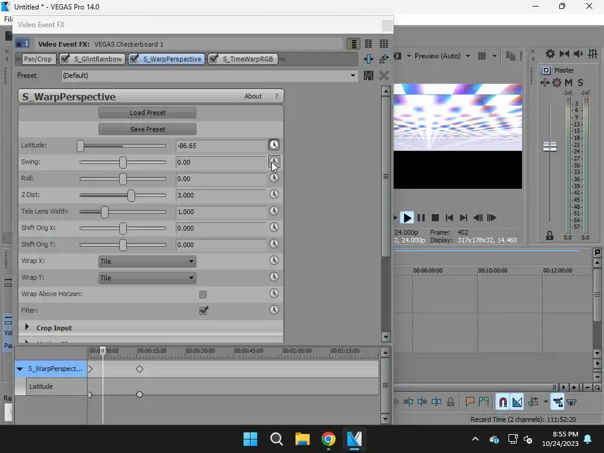Screen dimensions: 604x453
Task: Open the plug-in chain button
Action: point(369,59)
